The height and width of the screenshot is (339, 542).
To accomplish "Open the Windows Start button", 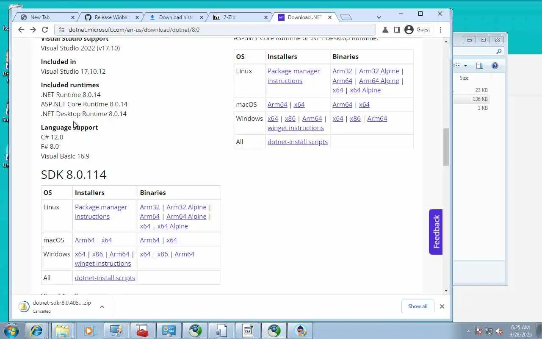I will (x=11, y=331).
